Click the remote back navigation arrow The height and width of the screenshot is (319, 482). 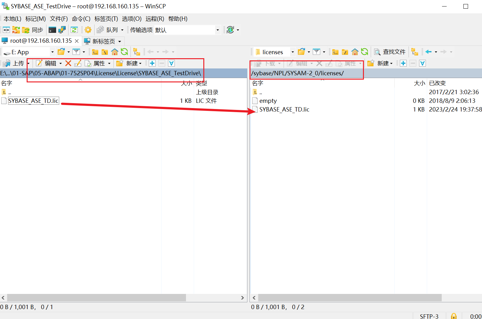tap(429, 52)
